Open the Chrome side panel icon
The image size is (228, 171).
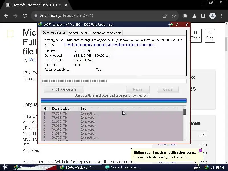pyautogui.click(x=203, y=16)
